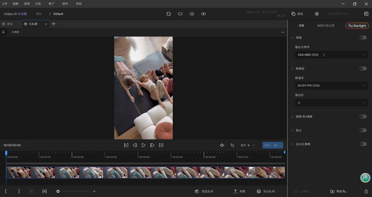Toggle the 稳定 stabilization switch

pyautogui.click(x=363, y=130)
